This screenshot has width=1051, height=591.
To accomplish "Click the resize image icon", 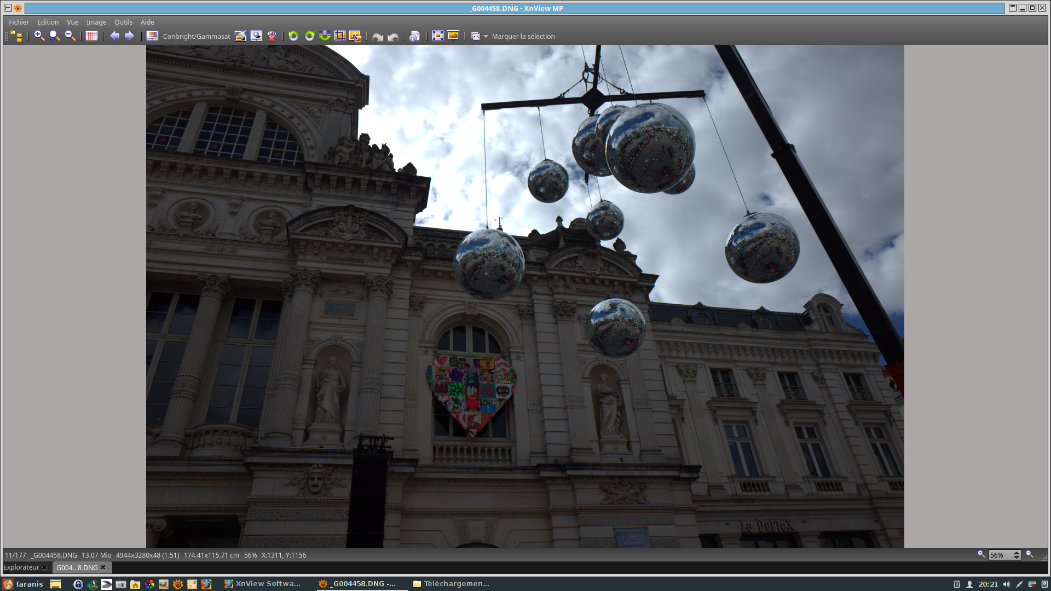I will coord(355,36).
